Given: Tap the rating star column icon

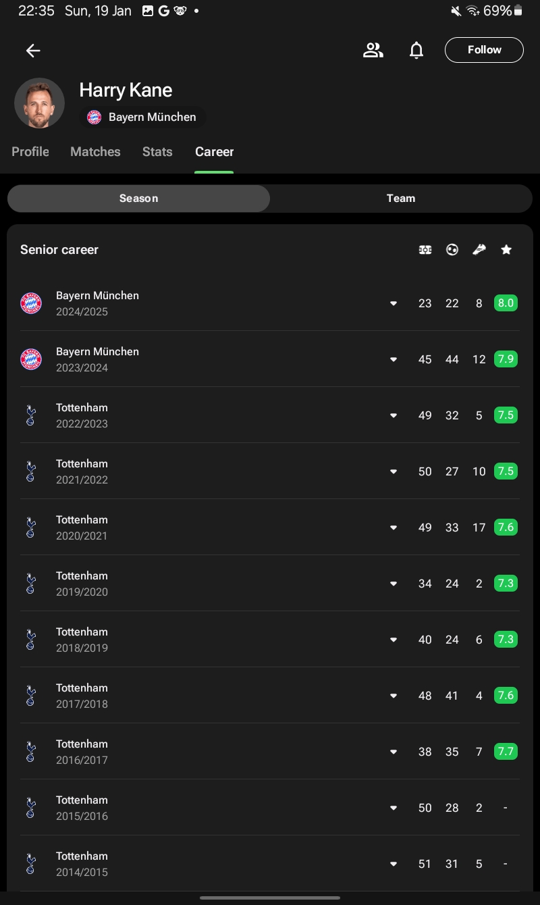Looking at the screenshot, I should (506, 250).
